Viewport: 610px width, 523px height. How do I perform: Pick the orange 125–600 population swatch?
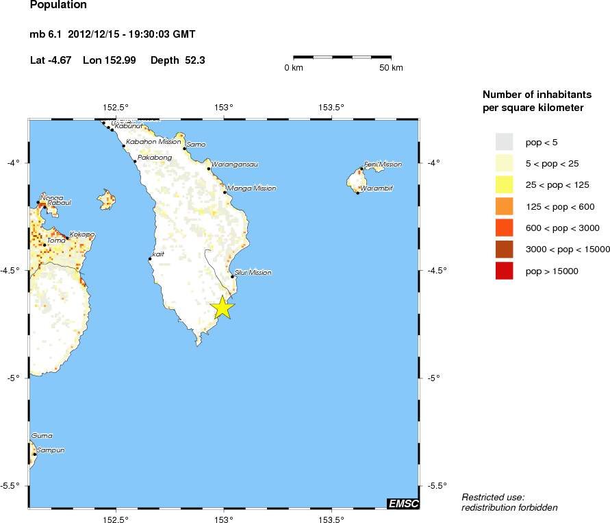[x=504, y=206]
